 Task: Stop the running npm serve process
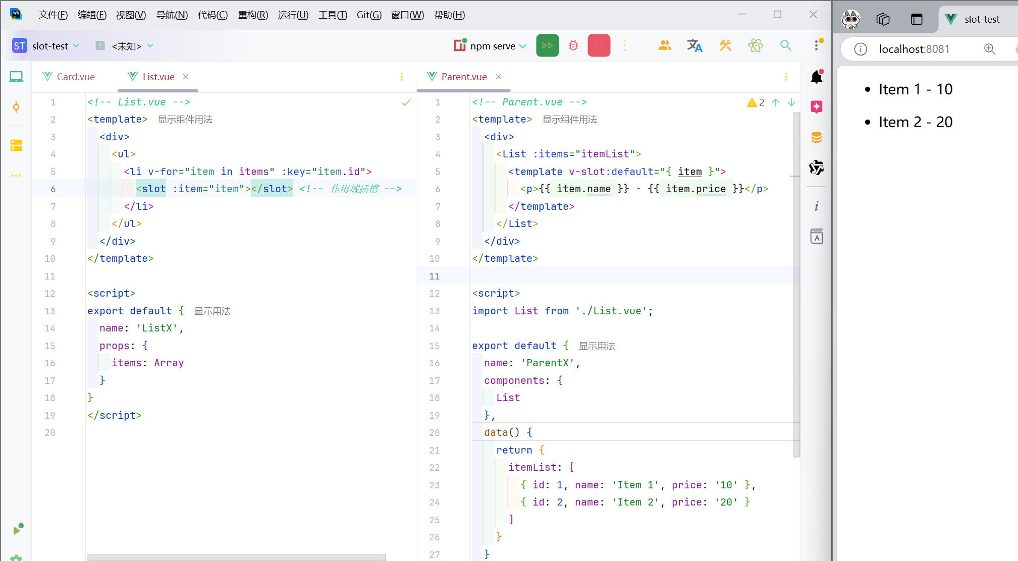599,46
